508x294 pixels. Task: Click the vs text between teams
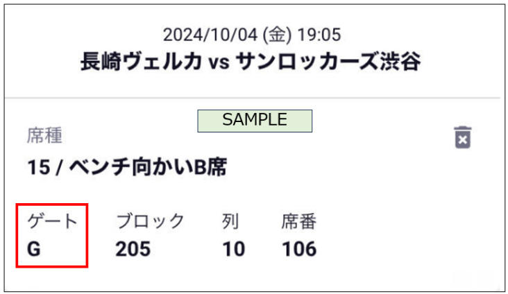(x=219, y=62)
